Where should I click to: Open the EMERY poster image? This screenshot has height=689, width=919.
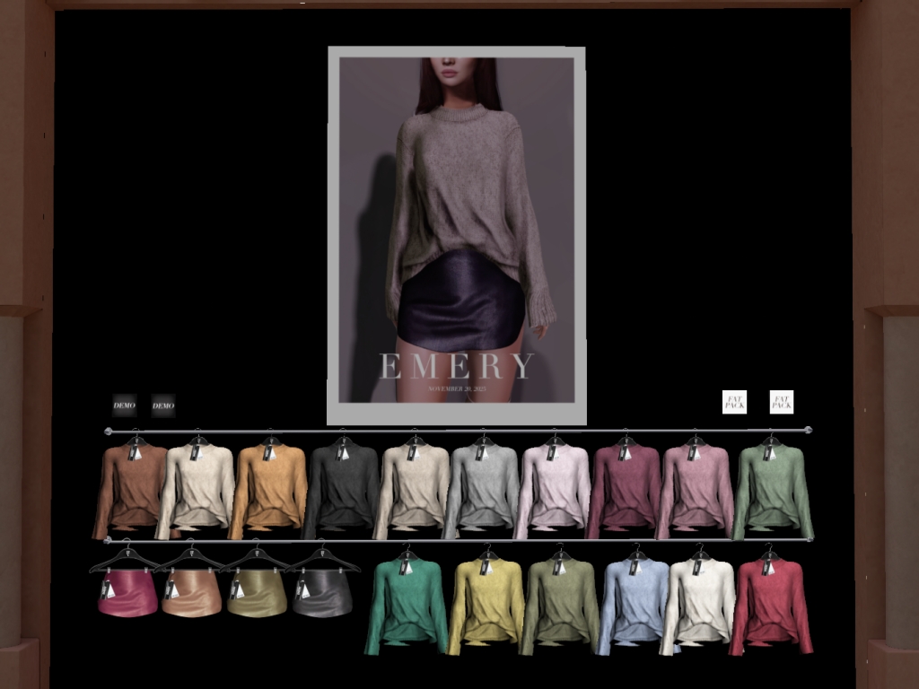(x=456, y=235)
